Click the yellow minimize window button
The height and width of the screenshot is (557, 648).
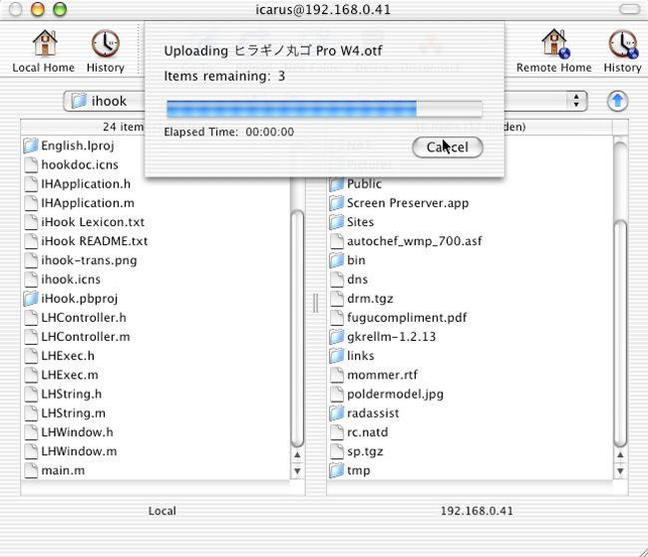(x=38, y=9)
